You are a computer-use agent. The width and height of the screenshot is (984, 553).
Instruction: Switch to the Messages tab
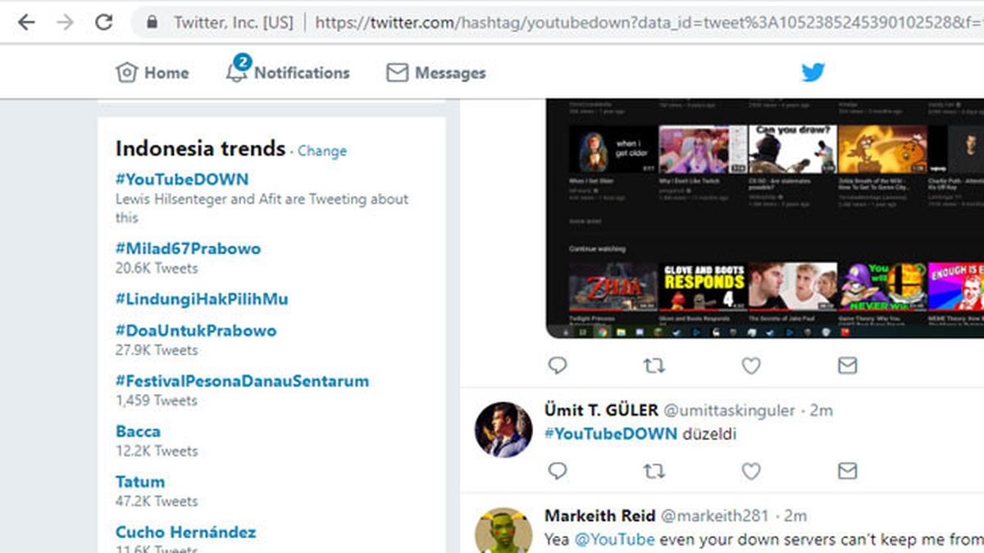[x=435, y=72]
